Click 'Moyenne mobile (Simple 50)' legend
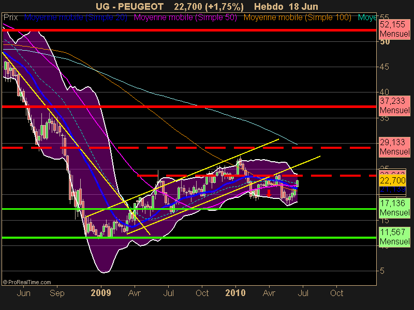 (185, 18)
